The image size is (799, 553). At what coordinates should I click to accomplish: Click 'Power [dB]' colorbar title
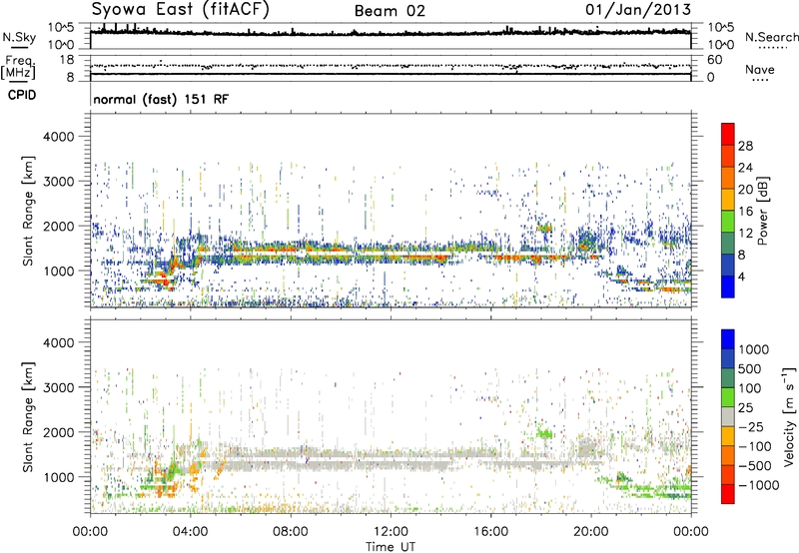click(x=762, y=211)
